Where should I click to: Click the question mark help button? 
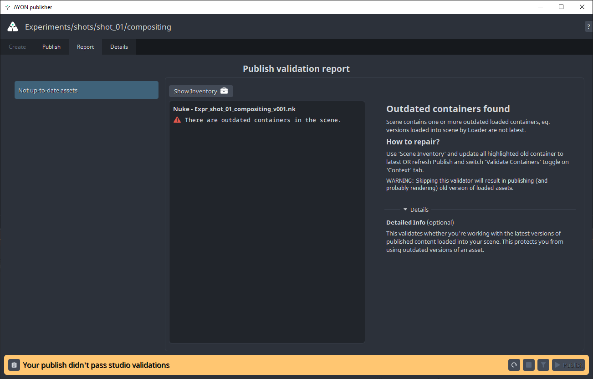coord(588,27)
